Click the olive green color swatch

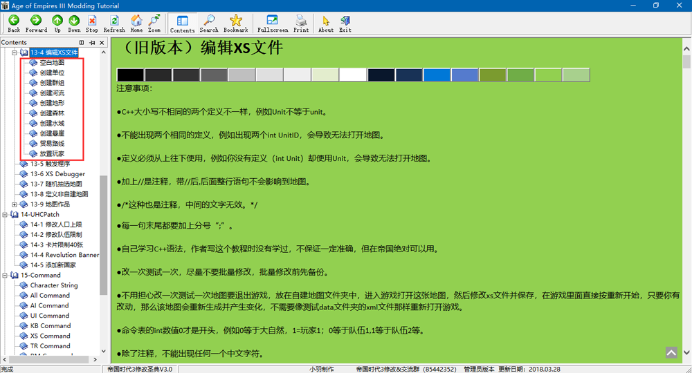click(493, 75)
